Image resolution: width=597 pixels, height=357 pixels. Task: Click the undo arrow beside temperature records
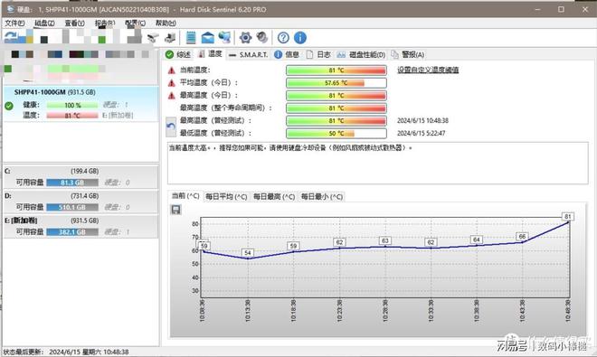[x=171, y=127]
